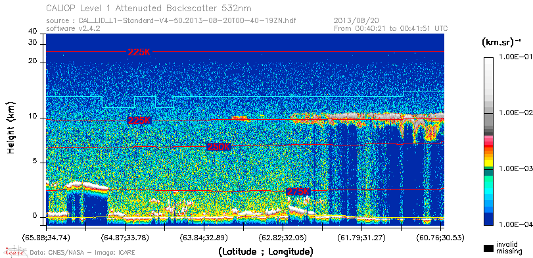This screenshot has height=258, width=533.
Task: Click the '(62.82;32.05)' x-axis tick label
Action: (x=283, y=238)
